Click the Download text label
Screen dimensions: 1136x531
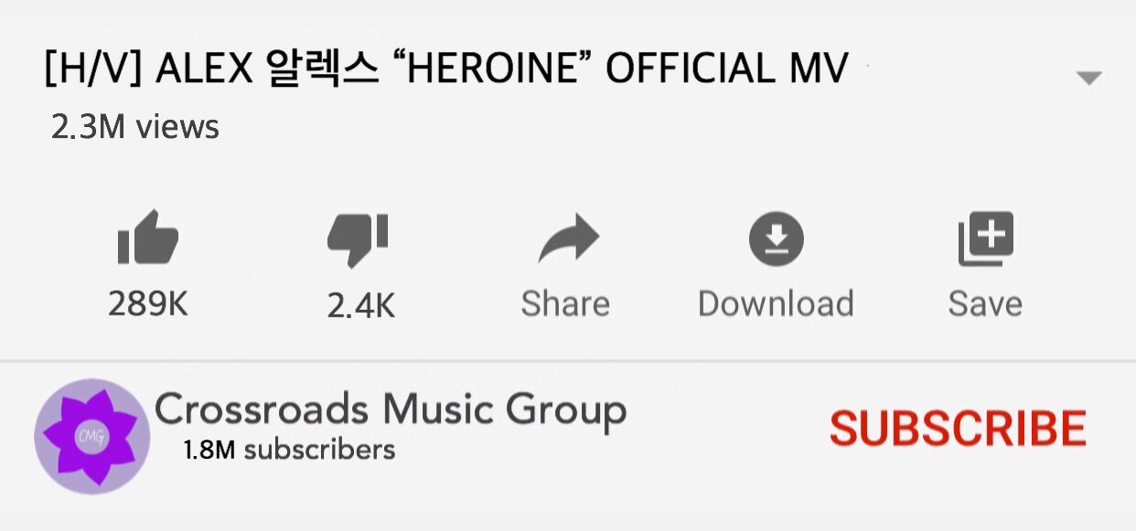click(x=776, y=304)
